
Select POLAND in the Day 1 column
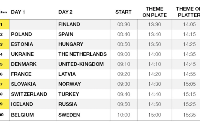tap(21, 34)
